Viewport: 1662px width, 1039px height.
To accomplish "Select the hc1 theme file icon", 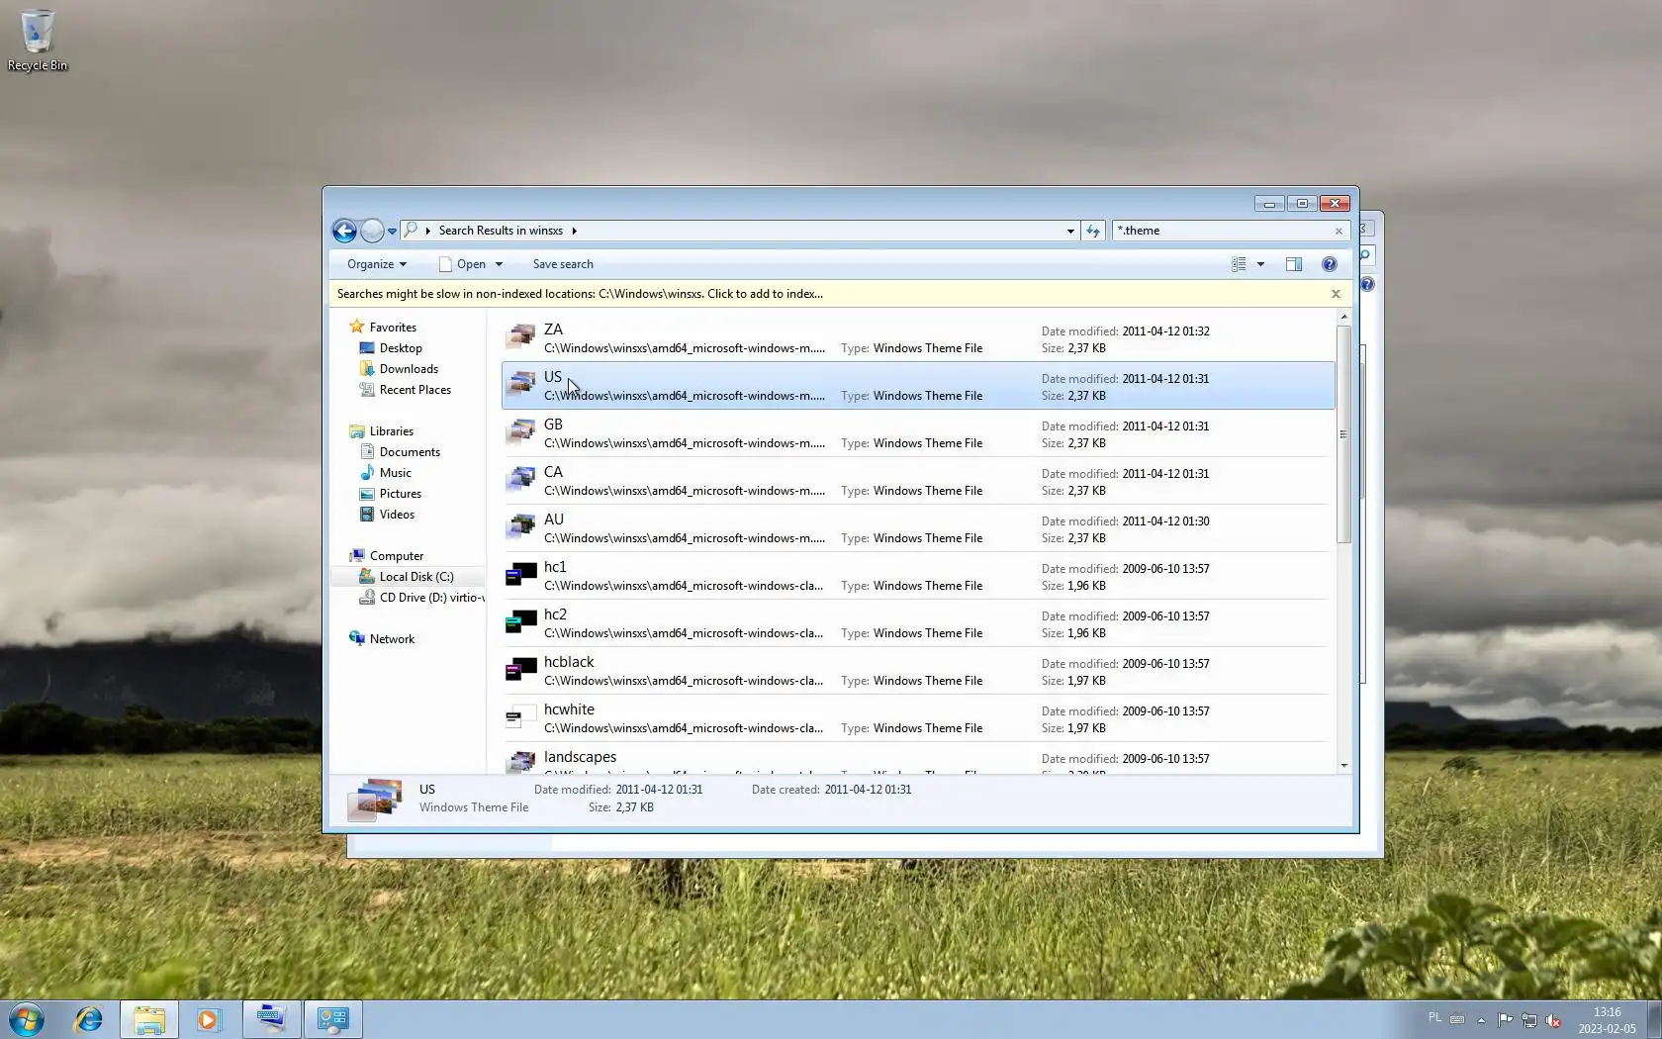I will click(520, 575).
